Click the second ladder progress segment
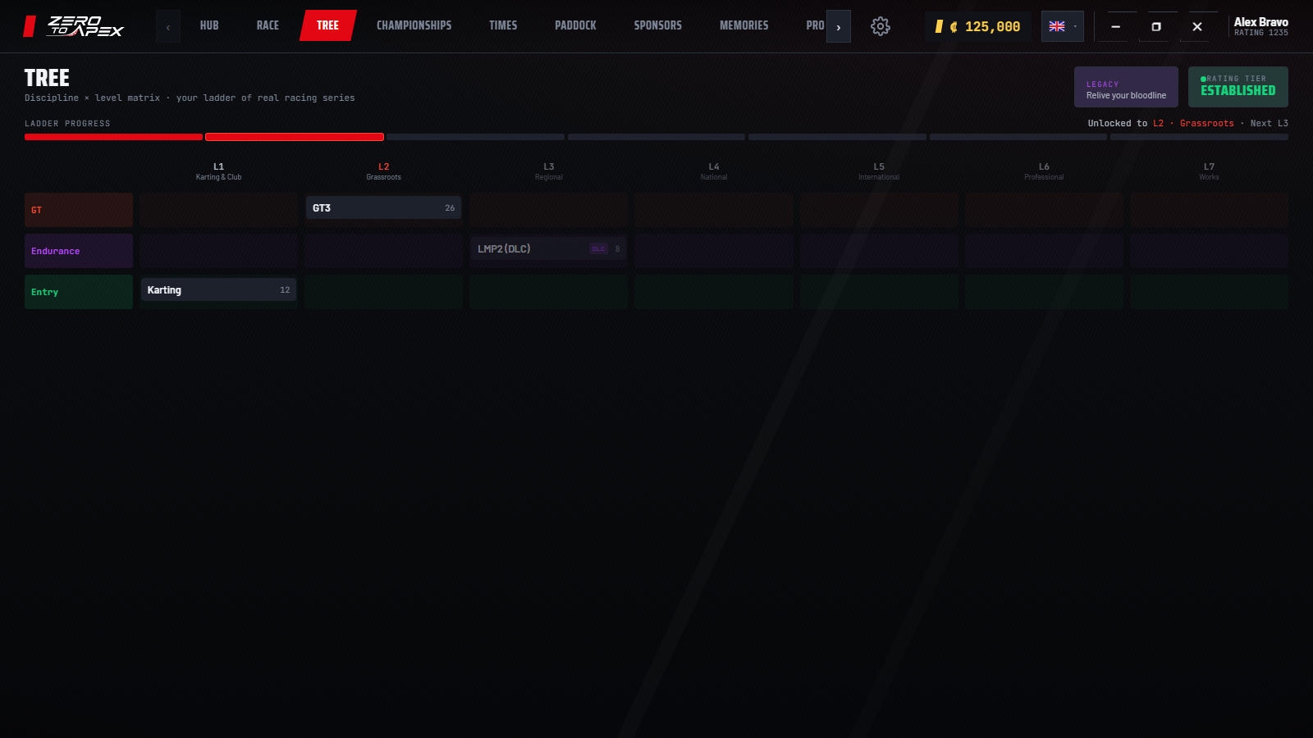 295,137
